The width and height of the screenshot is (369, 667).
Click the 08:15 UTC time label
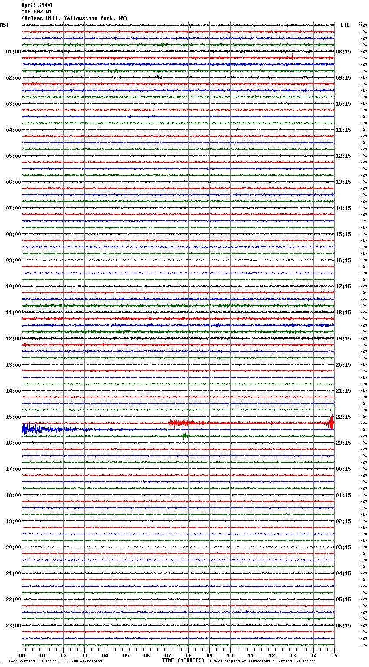click(343, 52)
